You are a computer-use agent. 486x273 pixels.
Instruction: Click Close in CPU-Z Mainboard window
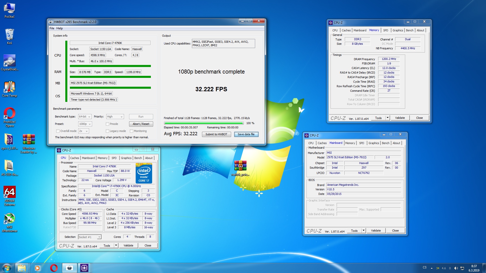click(x=395, y=231)
